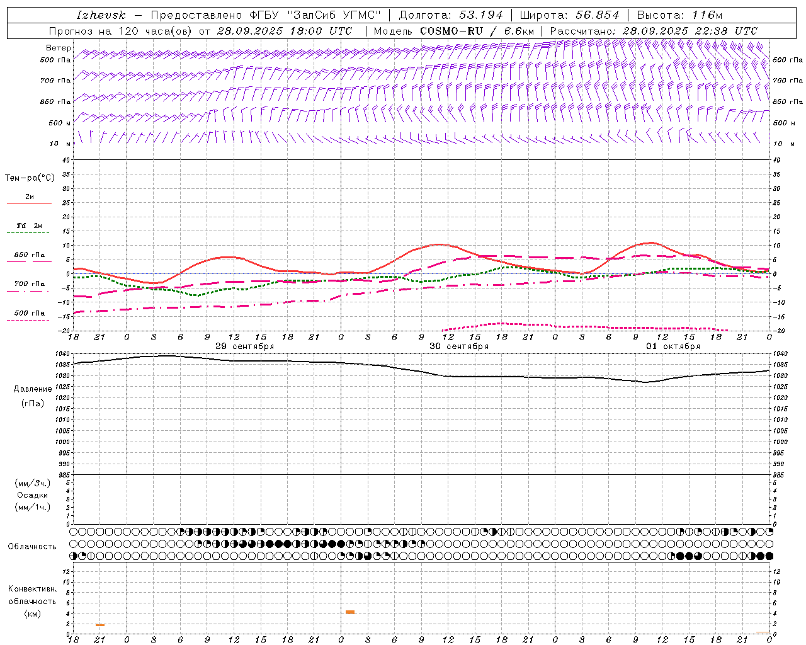Click the 'Тем-ра(°C)' axis title

coord(30,178)
